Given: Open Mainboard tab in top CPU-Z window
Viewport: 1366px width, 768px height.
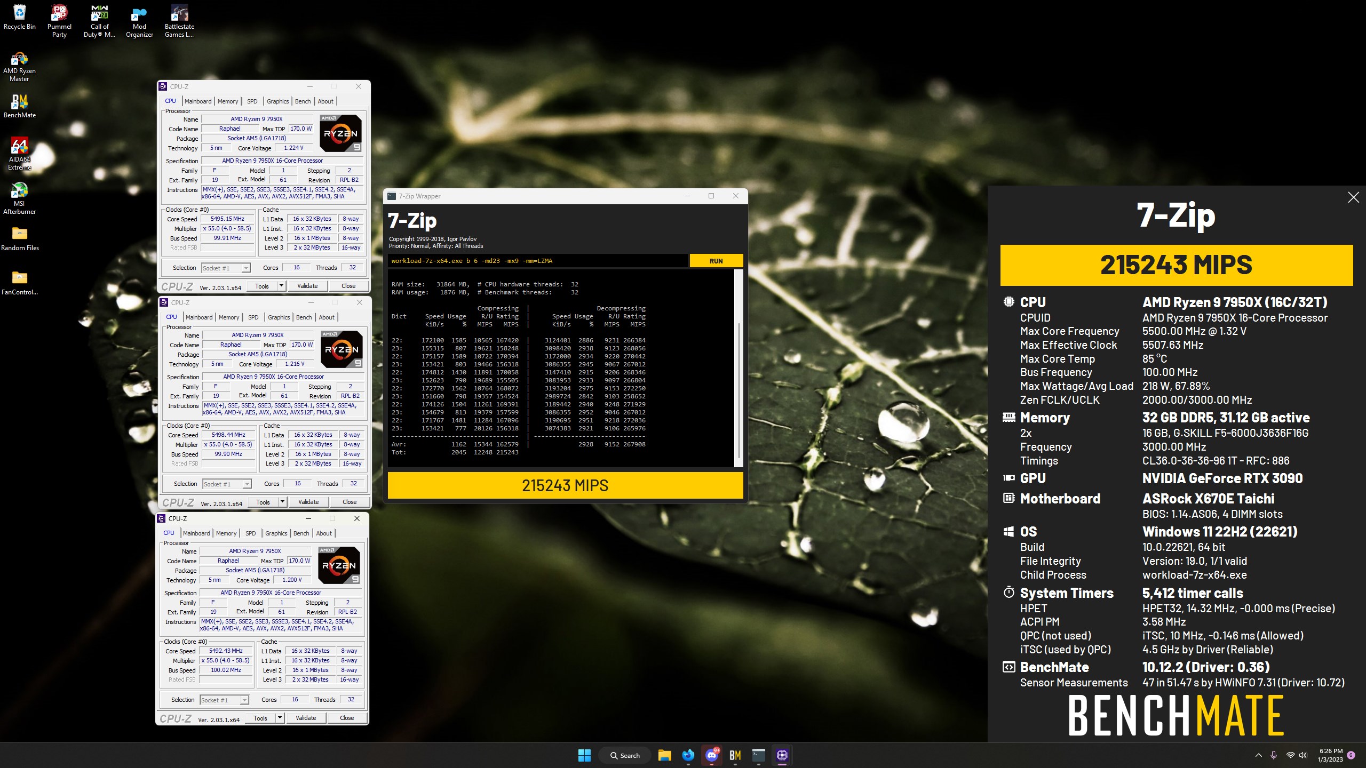Looking at the screenshot, I should [198, 101].
